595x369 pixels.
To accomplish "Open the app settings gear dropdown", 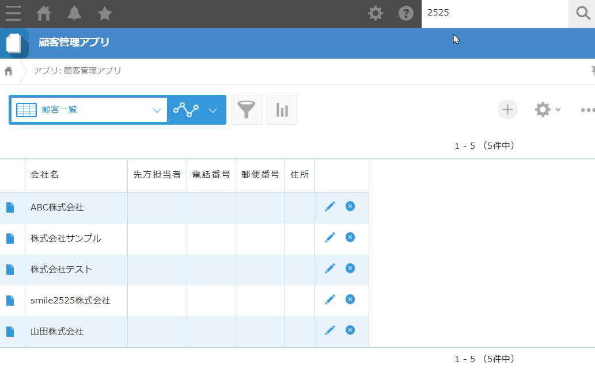I will pyautogui.click(x=547, y=110).
